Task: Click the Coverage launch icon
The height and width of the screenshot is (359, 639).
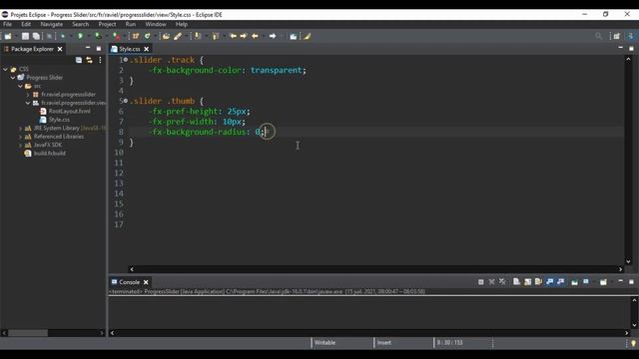Action: pyautogui.click(x=98, y=36)
